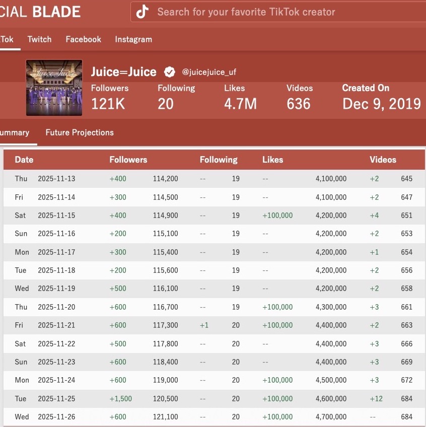
Task: Sort table by Date column header
Action: pyautogui.click(x=24, y=160)
